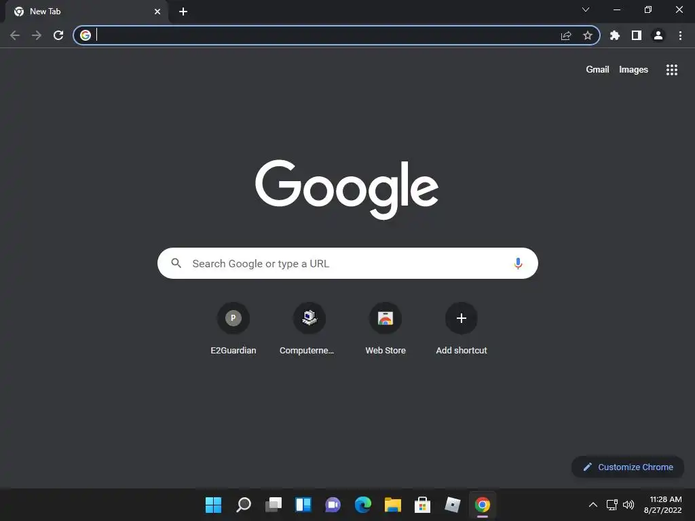Open Roblox from the taskbar
This screenshot has height=521, width=695.
[x=453, y=505]
